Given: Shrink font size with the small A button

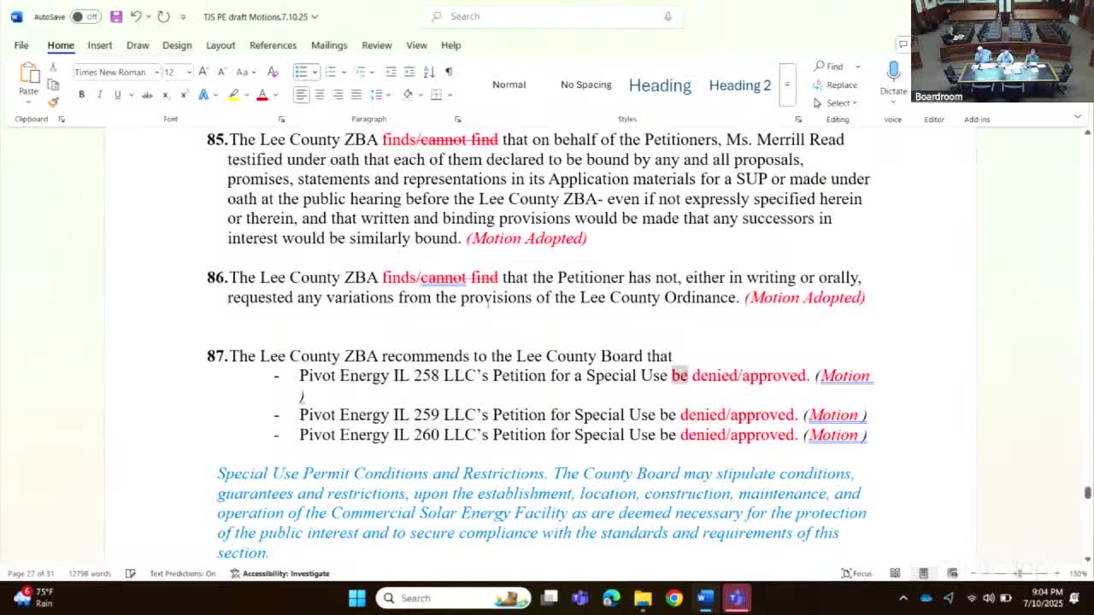Looking at the screenshot, I should point(221,72).
